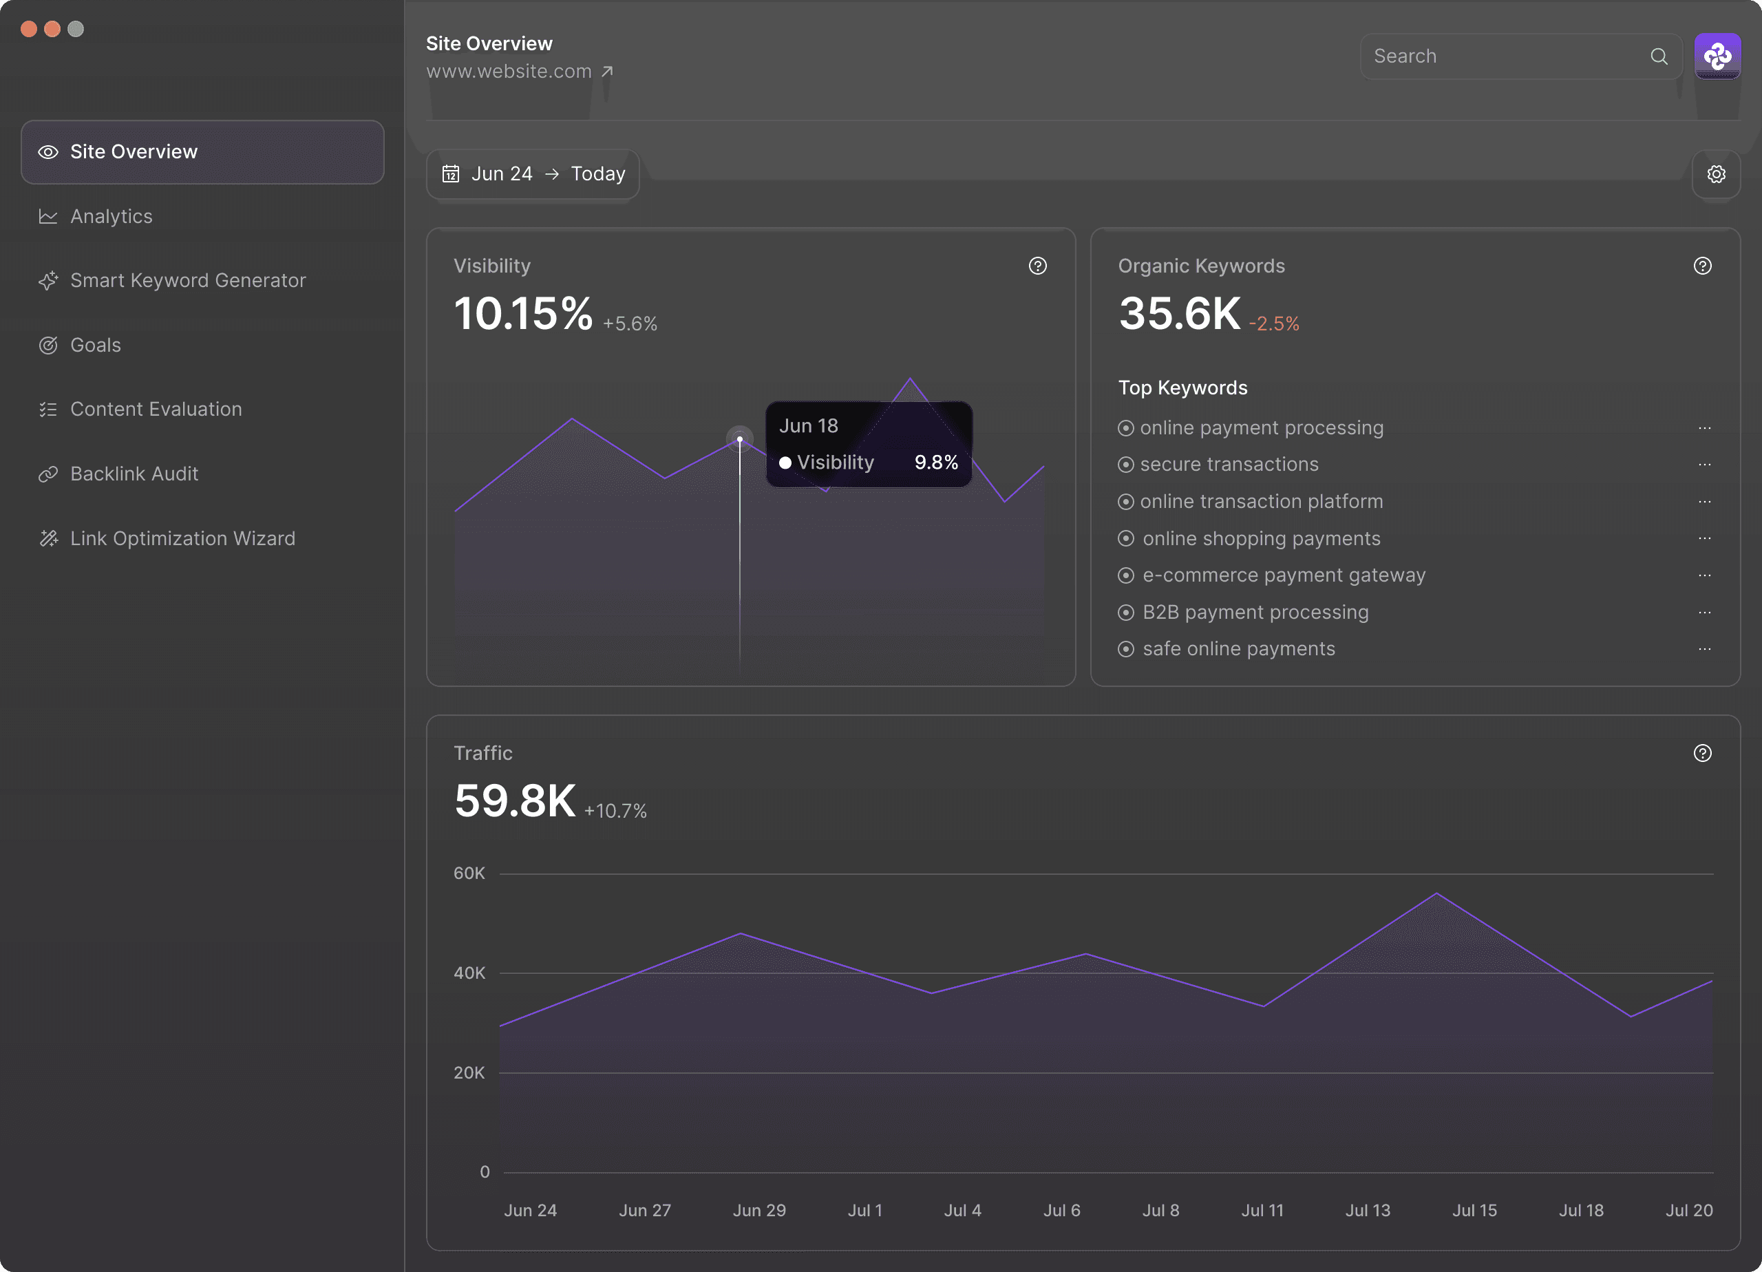Viewport: 1762px width, 1272px height.
Task: Click the search magnifier icon
Action: 1659,56
